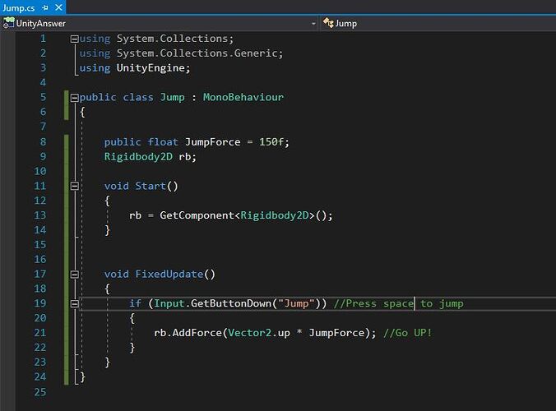Viewport: 556px width, 411px height.
Task: Click 'Vector2' on line 21
Action: (x=250, y=333)
